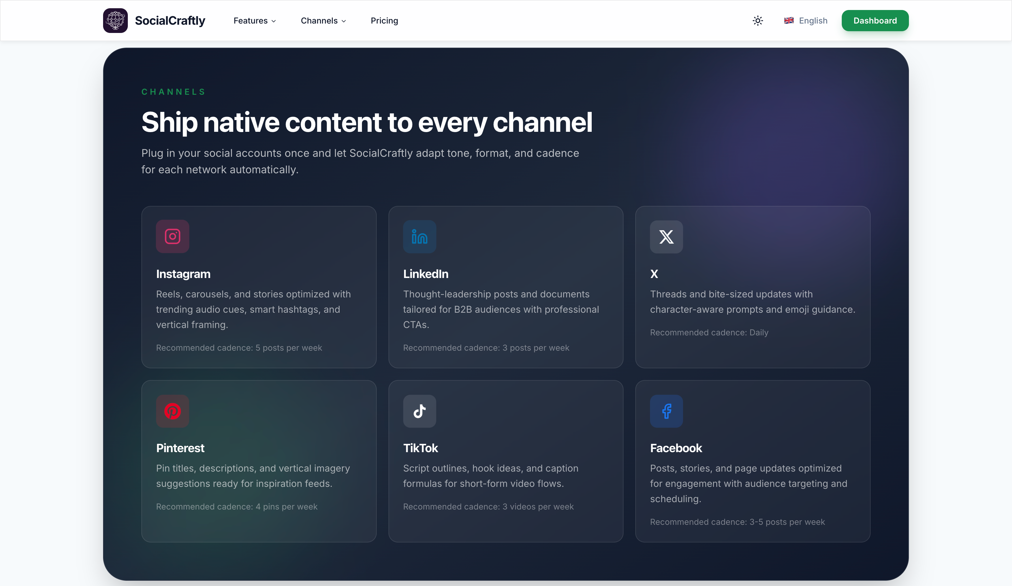Viewport: 1012px width, 586px height.
Task: Click the TikTok card title
Action: (x=420, y=448)
